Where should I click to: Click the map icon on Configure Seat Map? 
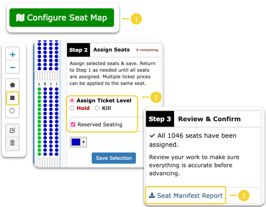pyautogui.click(x=20, y=18)
